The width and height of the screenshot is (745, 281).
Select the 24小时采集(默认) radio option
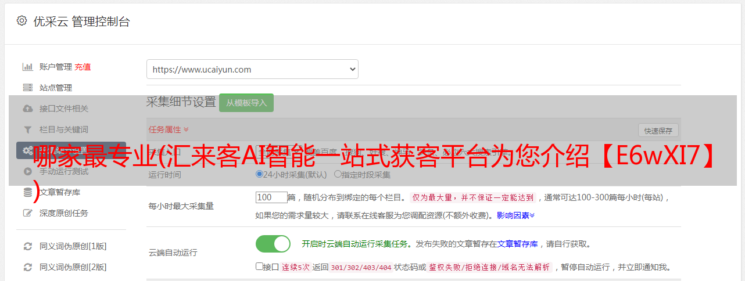click(259, 174)
